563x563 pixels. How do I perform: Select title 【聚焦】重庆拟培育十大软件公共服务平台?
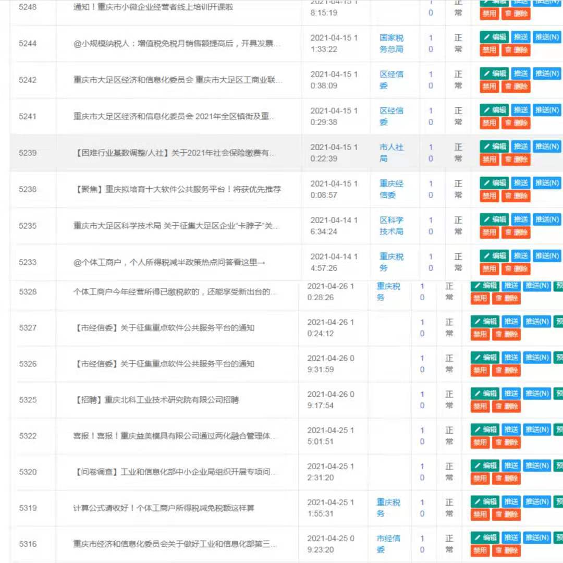tap(177, 189)
